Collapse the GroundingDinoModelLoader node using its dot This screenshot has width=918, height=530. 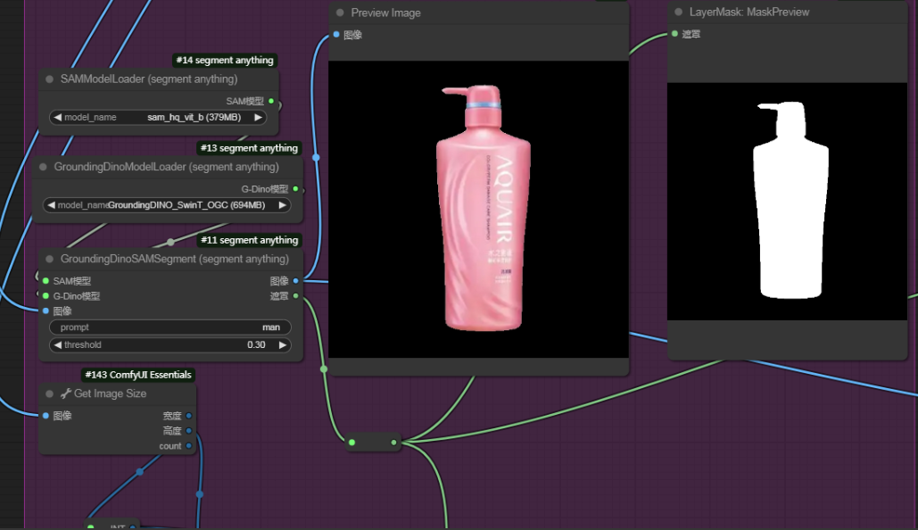(x=43, y=167)
